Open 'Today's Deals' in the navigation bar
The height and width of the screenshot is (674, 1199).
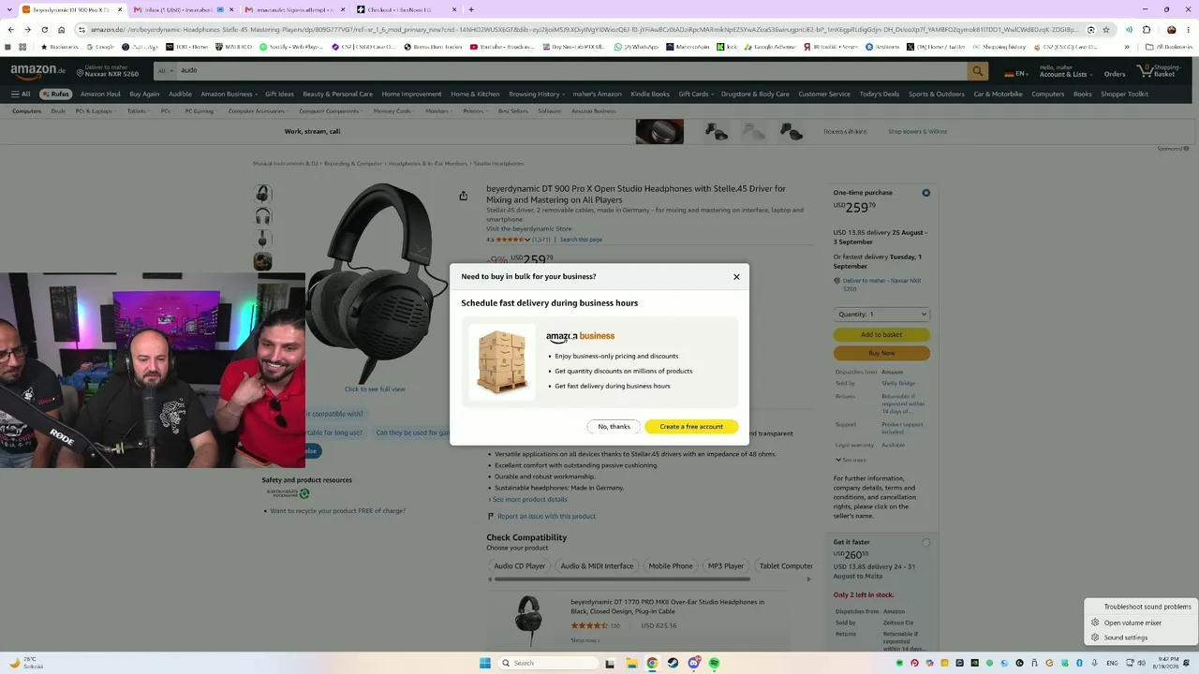(x=880, y=94)
